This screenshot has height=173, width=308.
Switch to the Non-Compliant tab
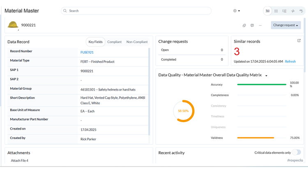click(137, 42)
